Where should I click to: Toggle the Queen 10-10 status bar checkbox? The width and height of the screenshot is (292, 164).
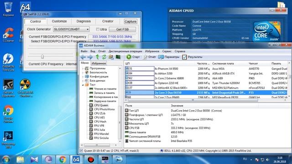point(81,151)
